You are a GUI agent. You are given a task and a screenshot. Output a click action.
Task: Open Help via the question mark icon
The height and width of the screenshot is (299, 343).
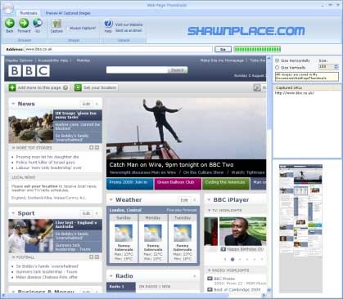[108, 24]
